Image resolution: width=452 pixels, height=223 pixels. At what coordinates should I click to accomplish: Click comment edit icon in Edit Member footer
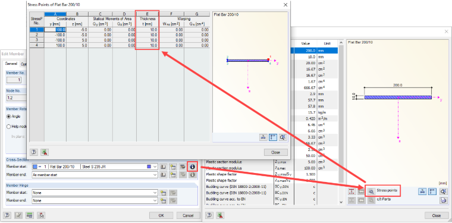[18, 215]
